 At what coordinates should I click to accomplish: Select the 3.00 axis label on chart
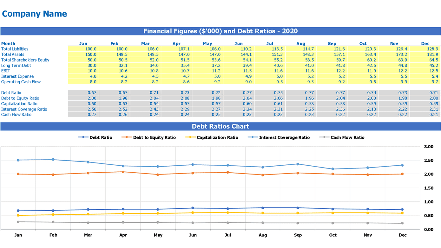[x=429, y=147]
